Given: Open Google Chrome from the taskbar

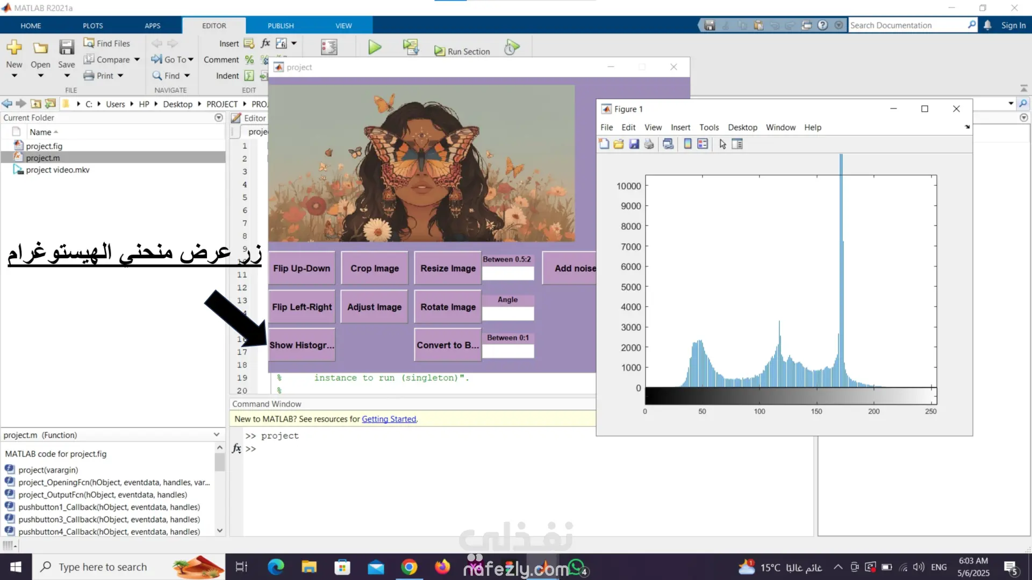Looking at the screenshot, I should click(x=409, y=567).
